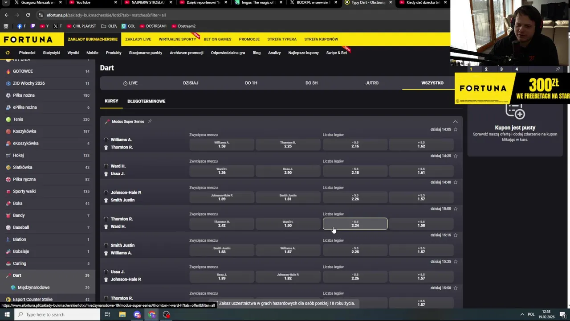
Task: Select +5.5 legs odds 1.62 in first match
Action: [x=421, y=144]
